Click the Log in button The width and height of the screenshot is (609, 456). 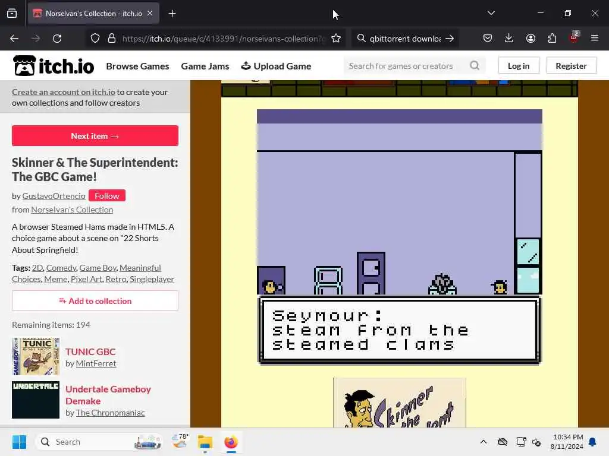coord(519,66)
